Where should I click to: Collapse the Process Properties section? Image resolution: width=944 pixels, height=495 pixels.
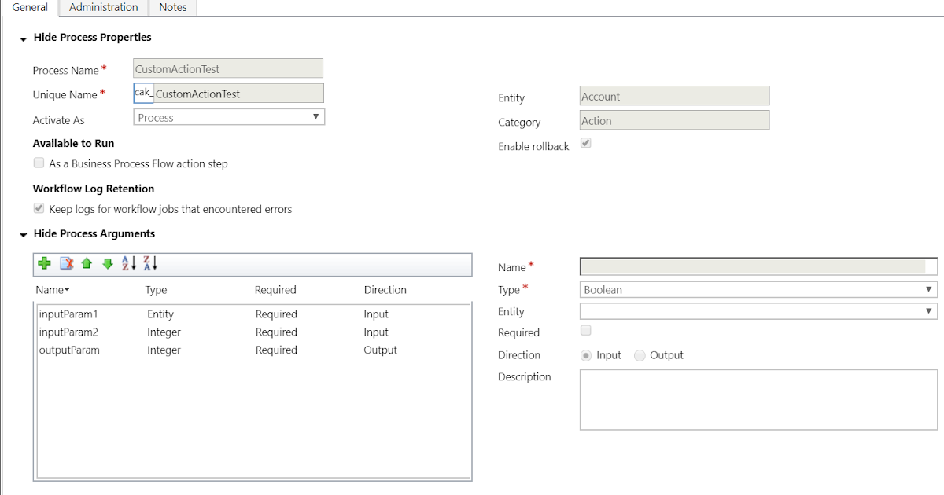coord(23,37)
